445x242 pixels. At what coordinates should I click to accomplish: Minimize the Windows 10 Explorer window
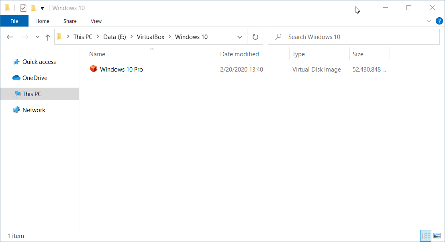point(385,8)
